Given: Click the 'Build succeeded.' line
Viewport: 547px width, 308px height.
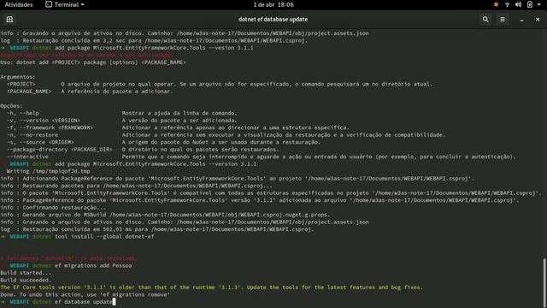Looking at the screenshot, I should pyautogui.click(x=26, y=280).
